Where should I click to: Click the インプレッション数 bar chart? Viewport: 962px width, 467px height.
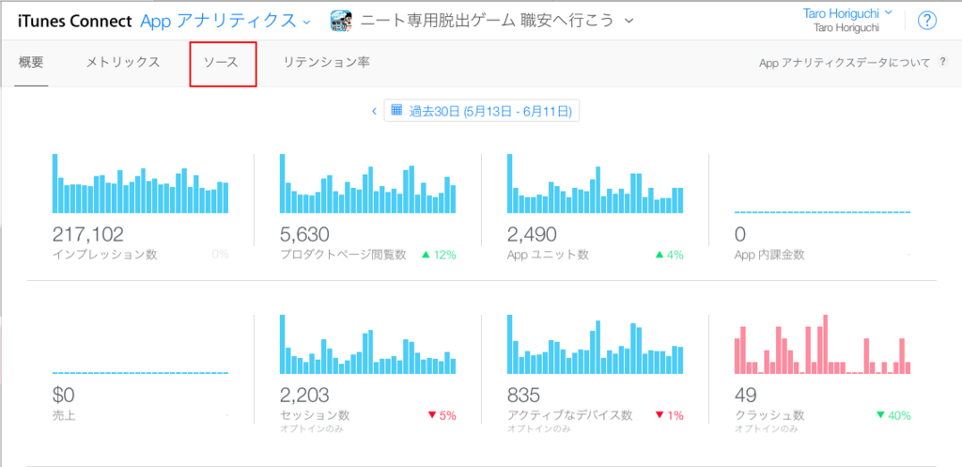click(x=141, y=183)
